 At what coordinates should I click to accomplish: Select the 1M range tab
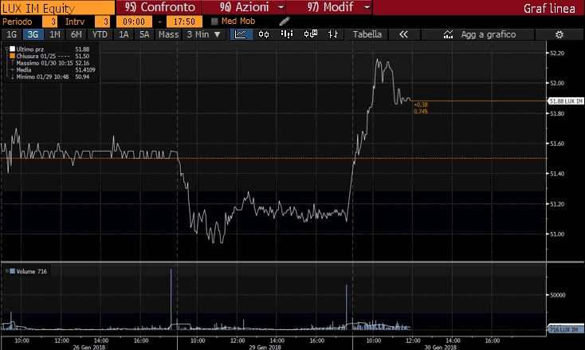coord(54,34)
